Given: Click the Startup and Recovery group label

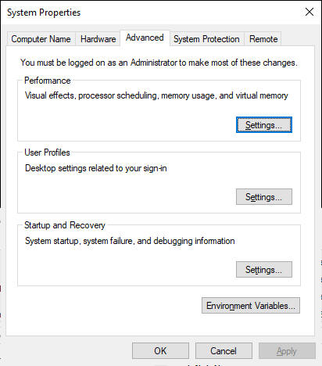Looking at the screenshot, I should pyautogui.click(x=65, y=225).
